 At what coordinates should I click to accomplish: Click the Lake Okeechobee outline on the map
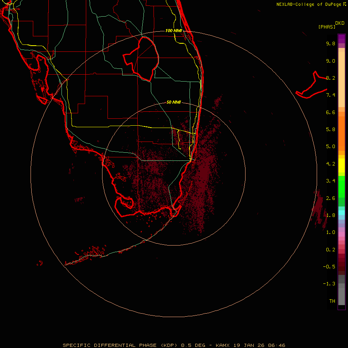pos(141,59)
